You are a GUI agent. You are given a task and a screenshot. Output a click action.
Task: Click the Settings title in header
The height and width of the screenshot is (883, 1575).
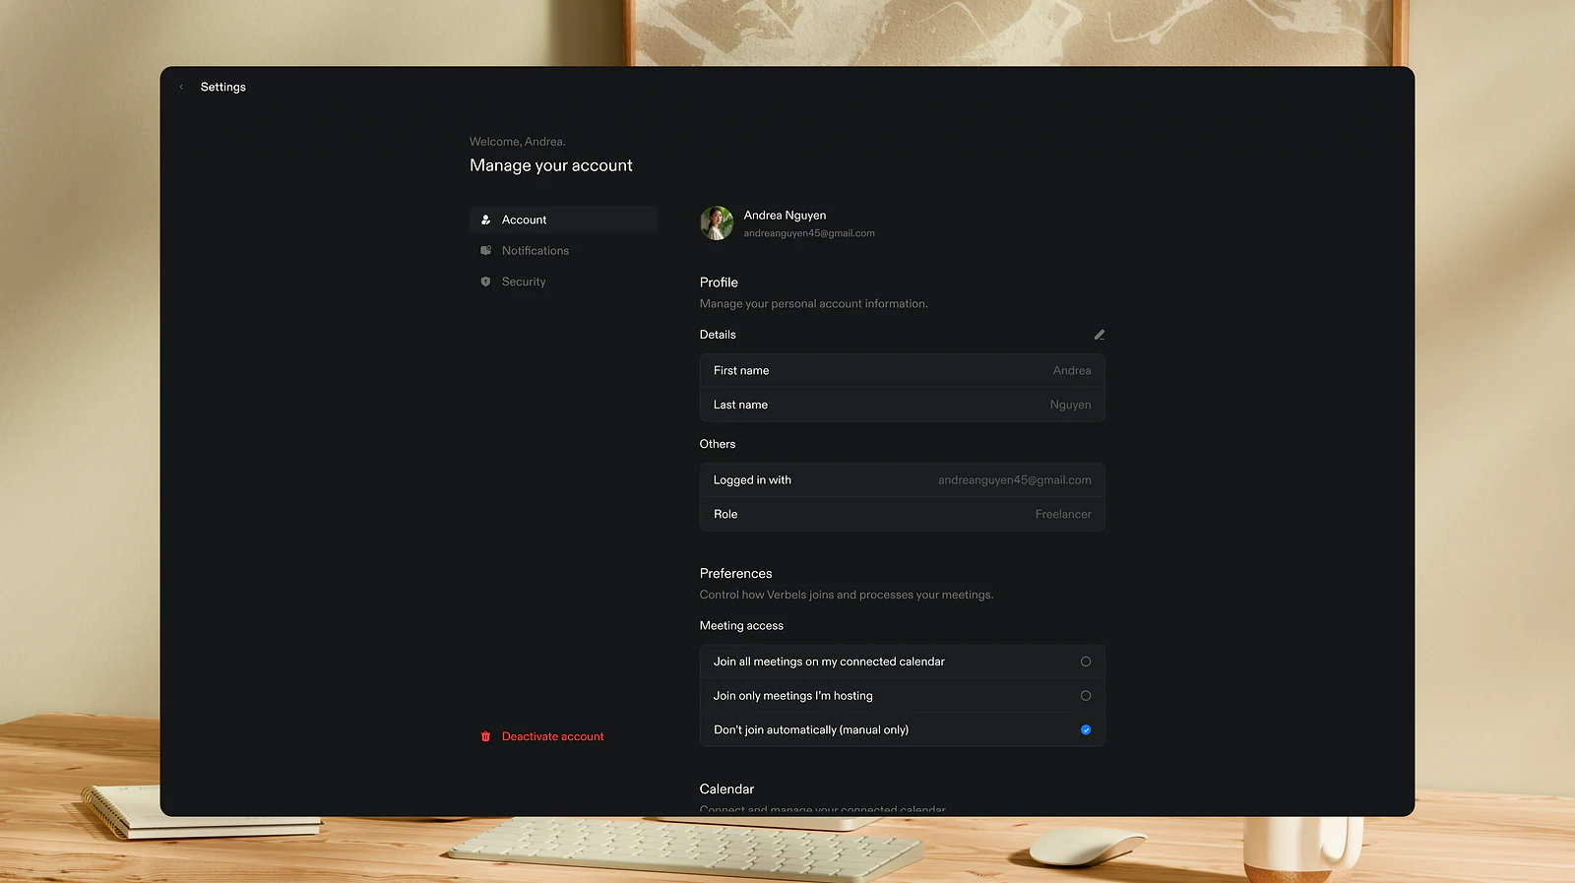(x=223, y=87)
